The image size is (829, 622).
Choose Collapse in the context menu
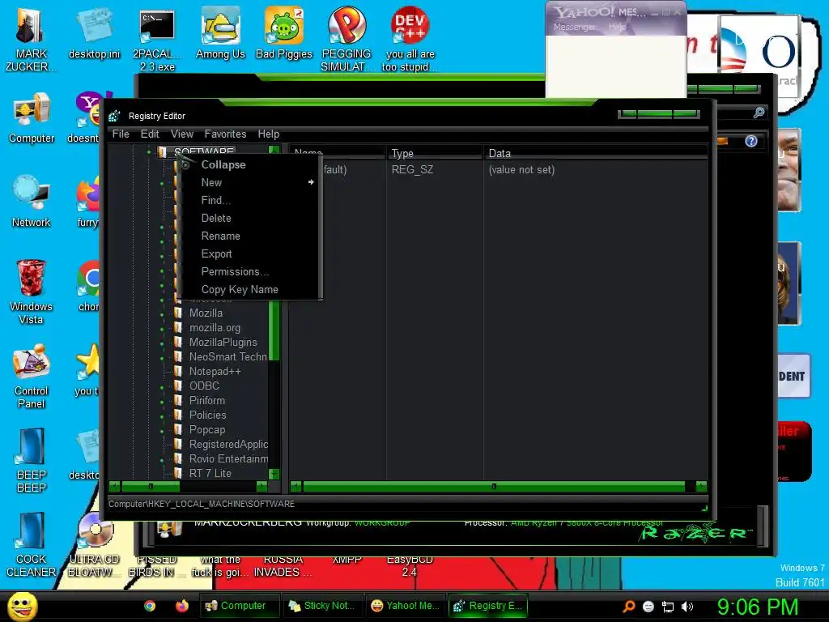[249, 164]
